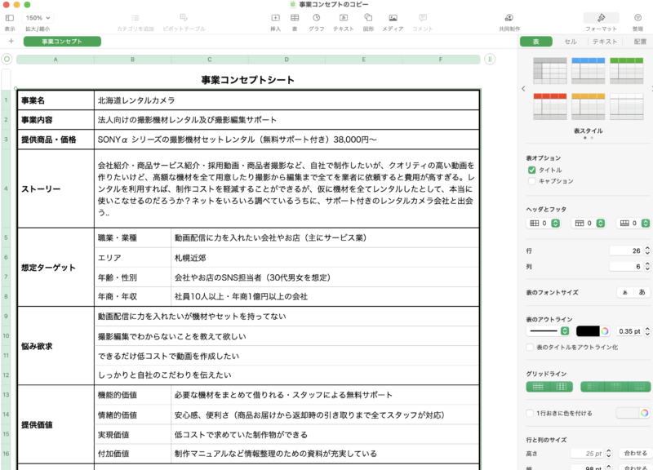Choose the green header table style
This screenshot has height=470, width=653.
(x=626, y=71)
